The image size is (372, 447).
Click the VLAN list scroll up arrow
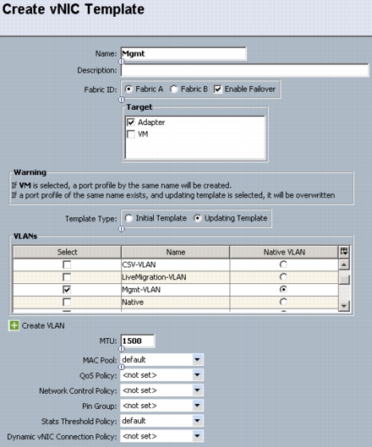pyautogui.click(x=344, y=264)
